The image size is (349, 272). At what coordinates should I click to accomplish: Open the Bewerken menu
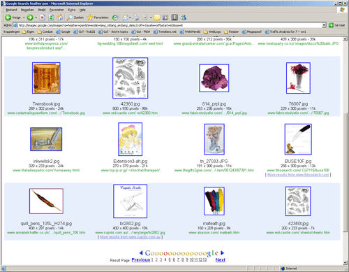(x=27, y=10)
